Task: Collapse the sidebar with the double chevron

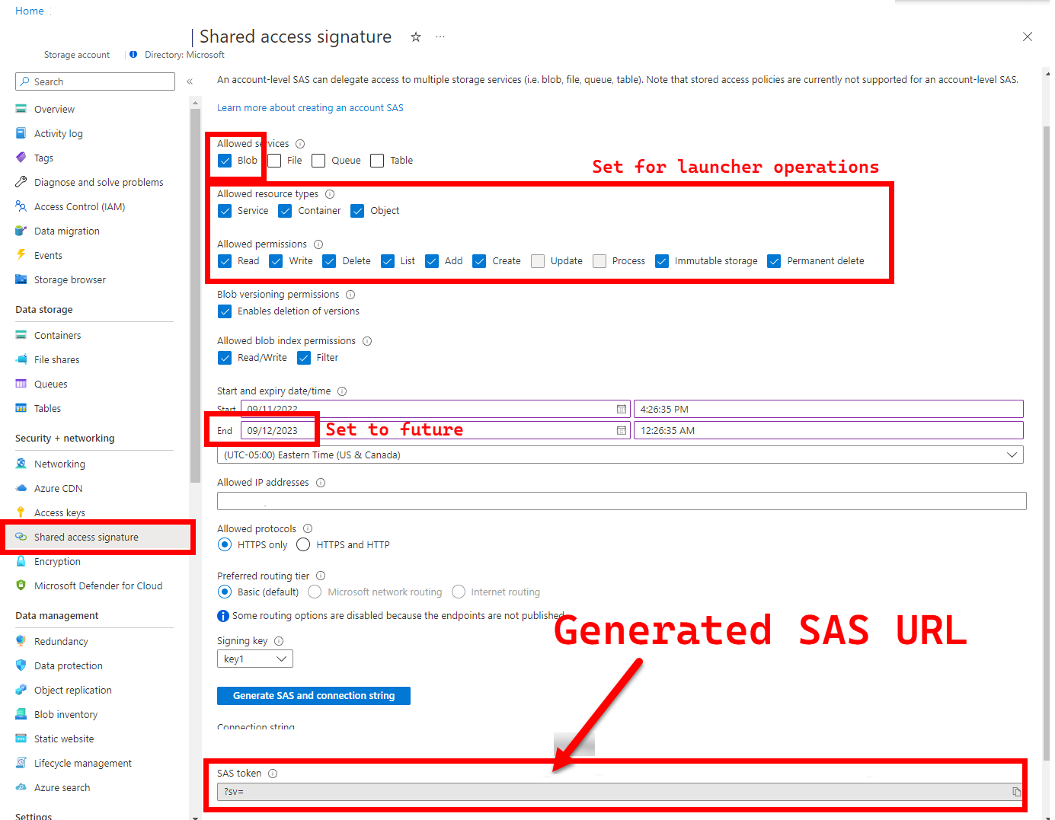Action: (189, 81)
